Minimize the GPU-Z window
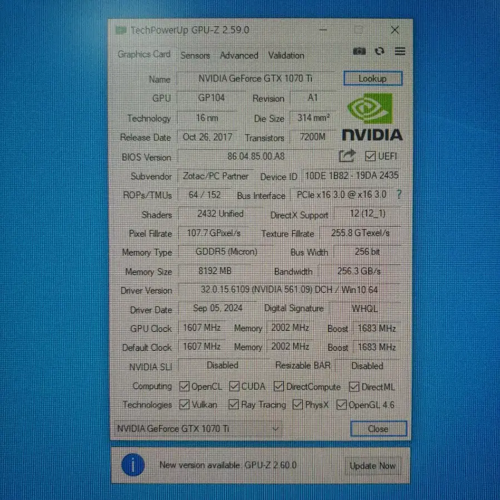The width and height of the screenshot is (500, 500). coord(323,30)
